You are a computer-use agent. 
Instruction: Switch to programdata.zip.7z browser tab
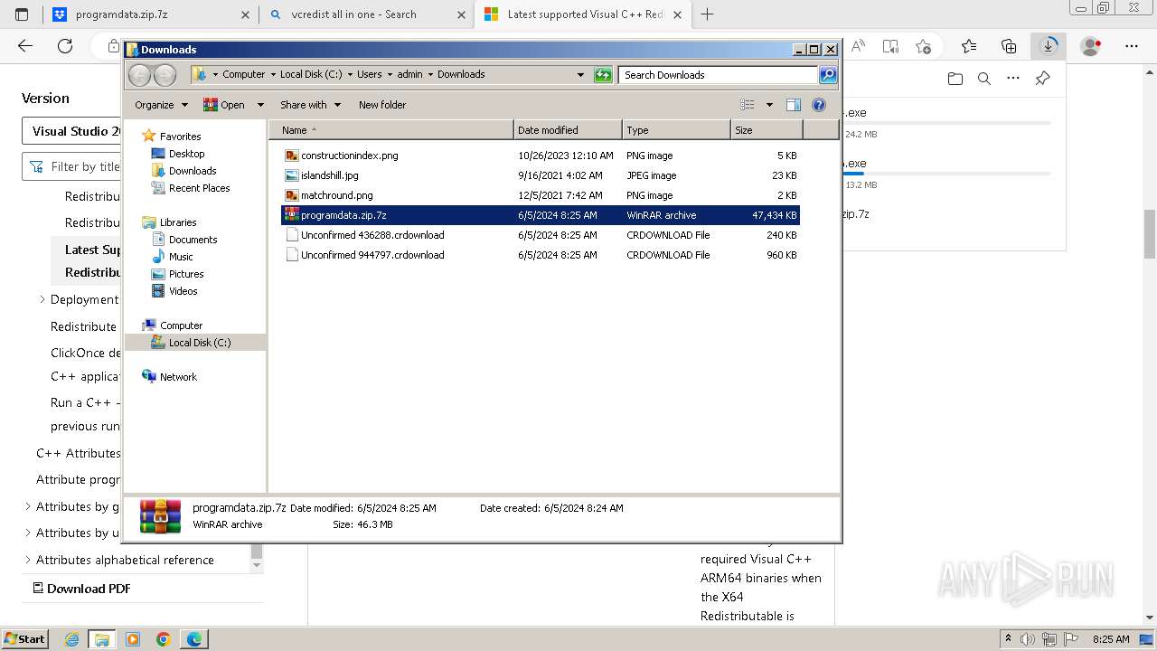pyautogui.click(x=153, y=14)
